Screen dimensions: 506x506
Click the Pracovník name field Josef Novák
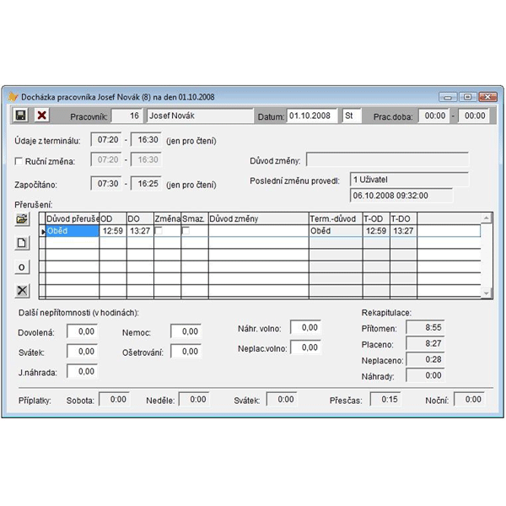(x=199, y=116)
